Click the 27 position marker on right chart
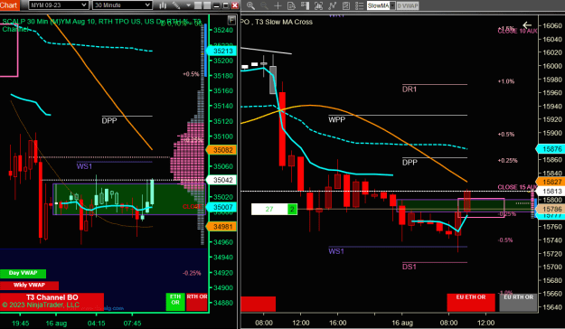The image size is (565, 329). pyautogui.click(x=269, y=209)
